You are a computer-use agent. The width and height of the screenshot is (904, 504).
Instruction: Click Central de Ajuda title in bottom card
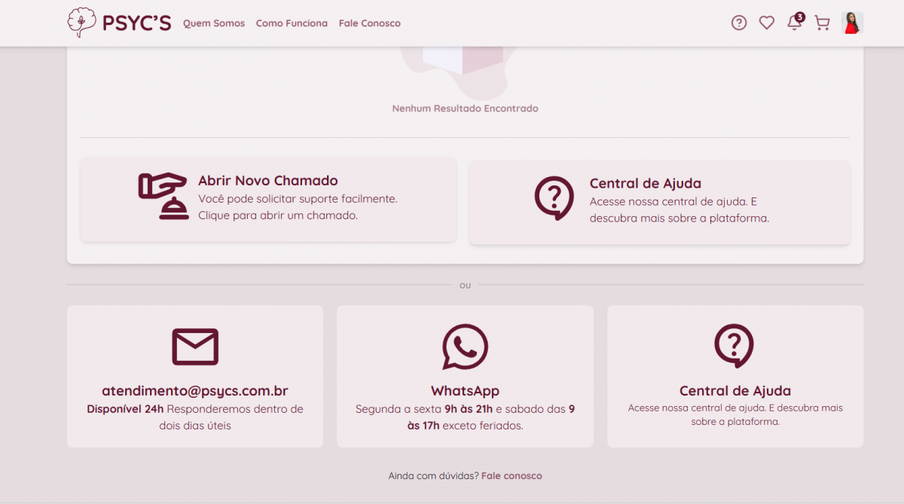(x=734, y=391)
